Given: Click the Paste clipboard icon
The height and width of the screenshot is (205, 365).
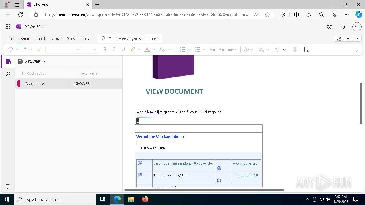Looking at the screenshot, I should [x=25, y=50].
